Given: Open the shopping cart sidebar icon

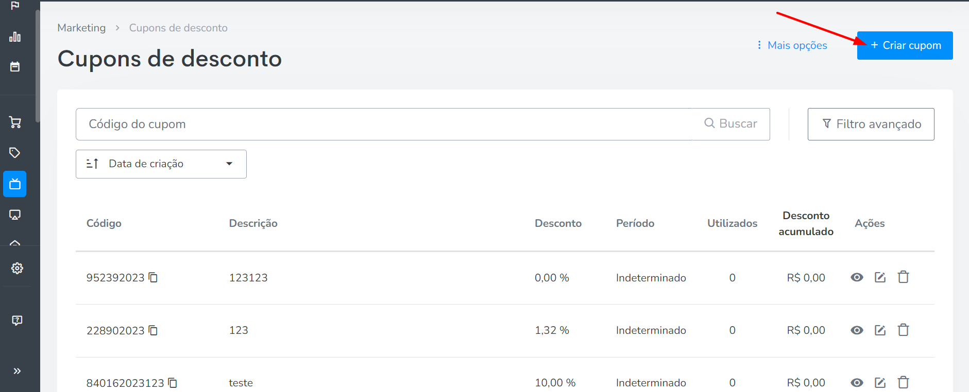Looking at the screenshot, I should point(15,122).
